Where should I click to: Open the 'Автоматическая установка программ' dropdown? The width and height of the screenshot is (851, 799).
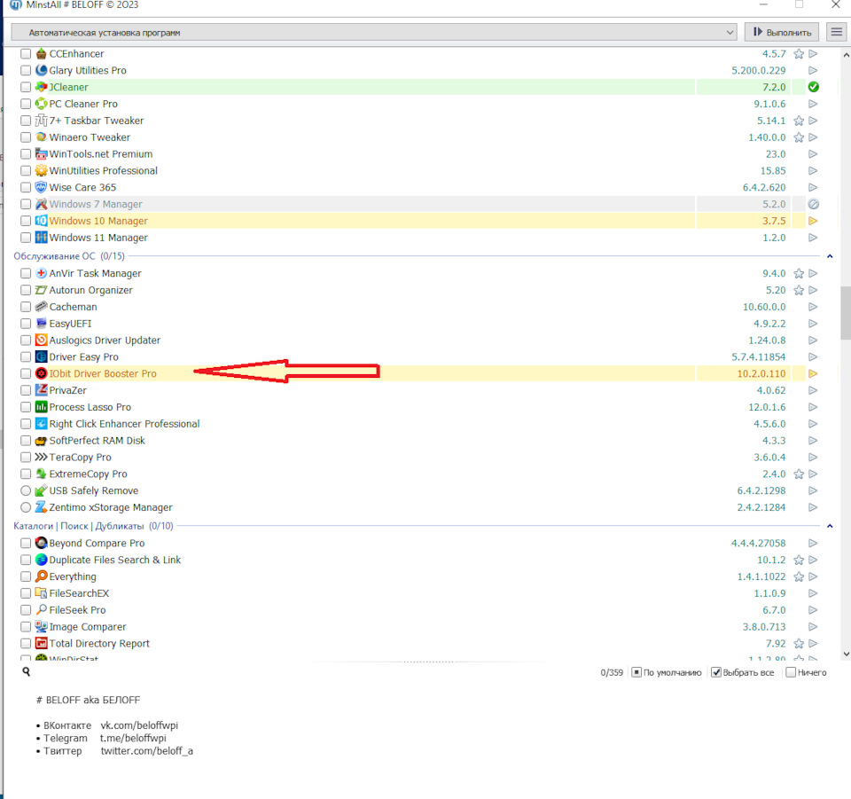click(x=374, y=33)
